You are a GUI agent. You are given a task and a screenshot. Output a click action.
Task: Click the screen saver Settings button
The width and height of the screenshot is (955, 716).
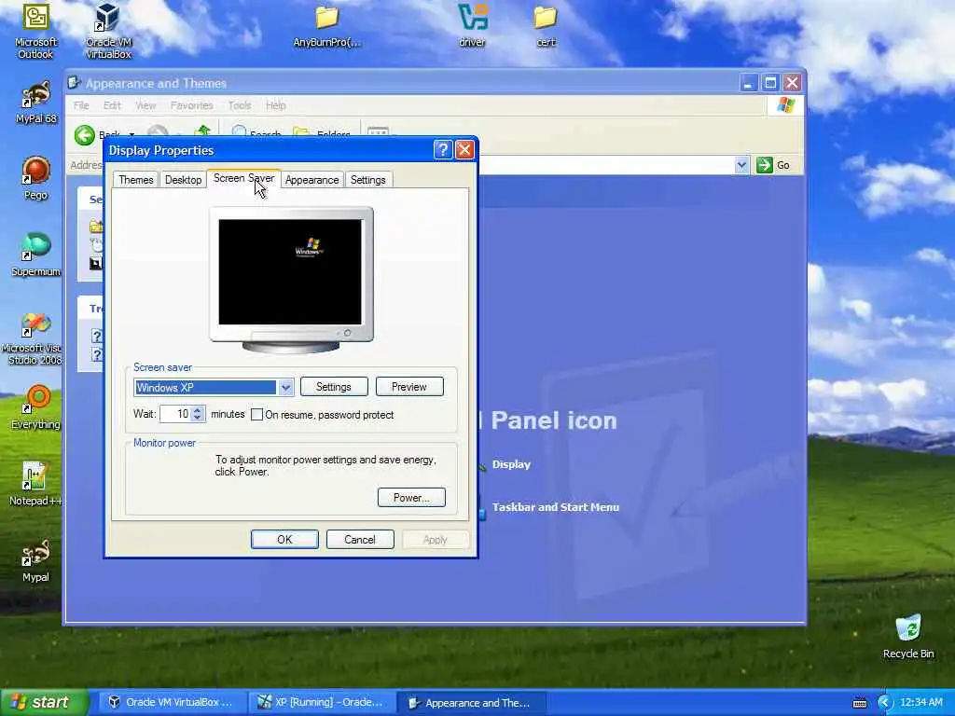334,387
